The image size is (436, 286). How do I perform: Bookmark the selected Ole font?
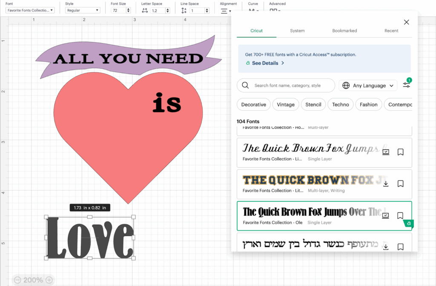(400, 216)
